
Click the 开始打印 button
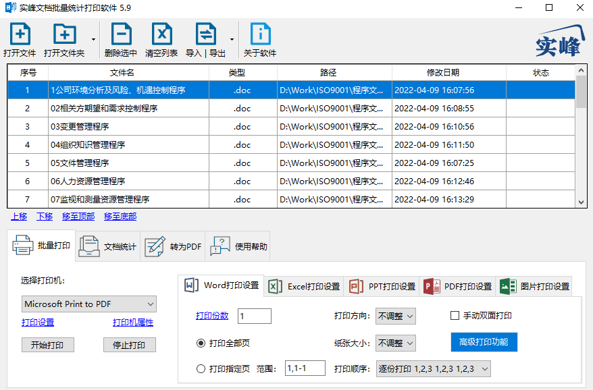coord(48,345)
